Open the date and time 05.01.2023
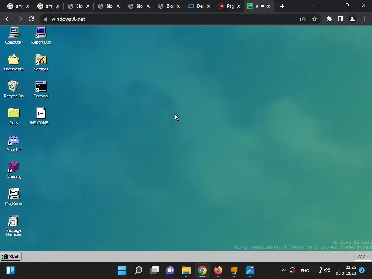 (x=346, y=270)
